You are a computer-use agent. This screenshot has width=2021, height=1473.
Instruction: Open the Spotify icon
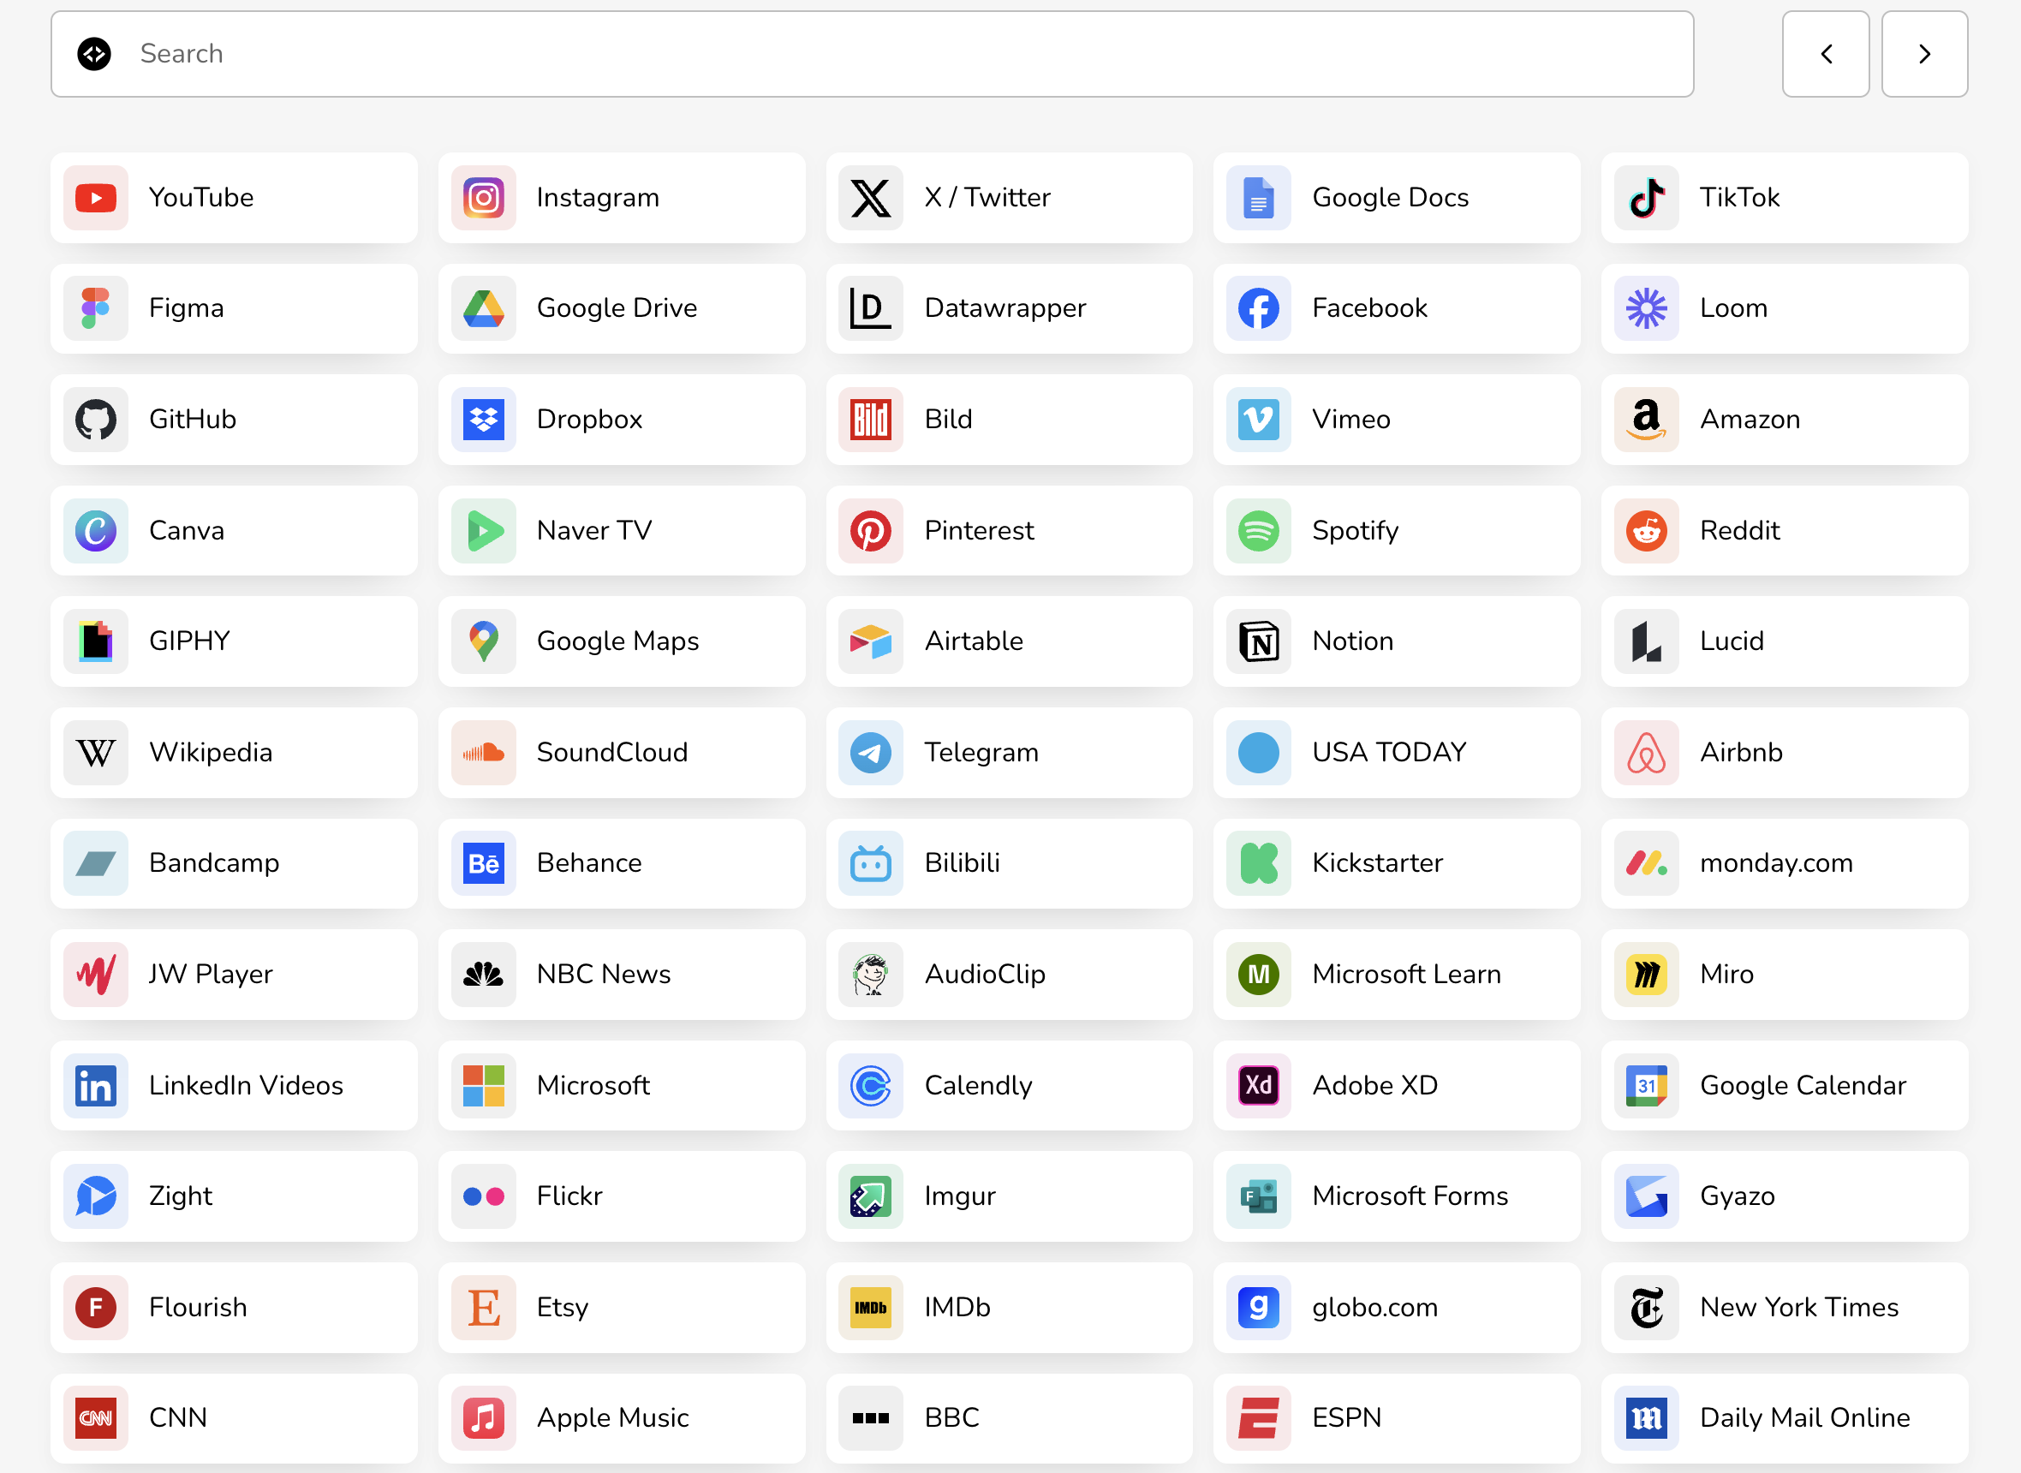(1258, 530)
